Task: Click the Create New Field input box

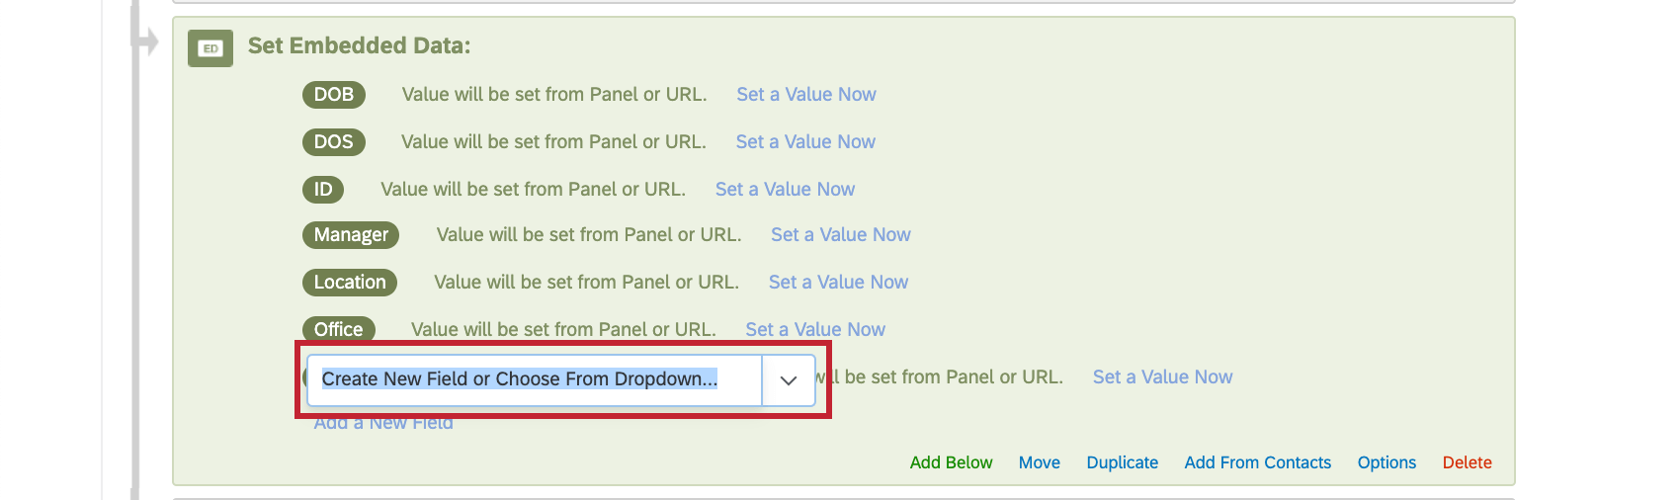Action: (535, 380)
